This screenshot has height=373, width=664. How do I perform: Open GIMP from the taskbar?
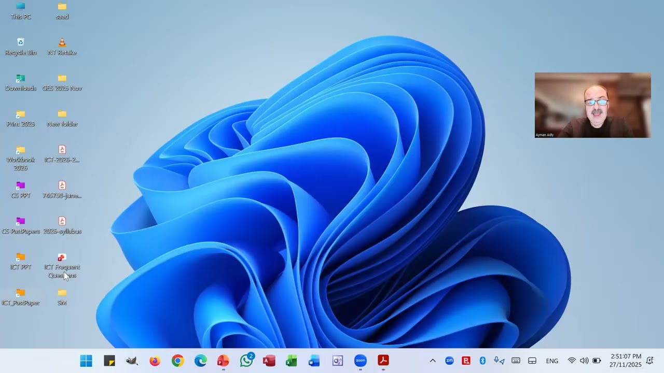pyautogui.click(x=132, y=361)
